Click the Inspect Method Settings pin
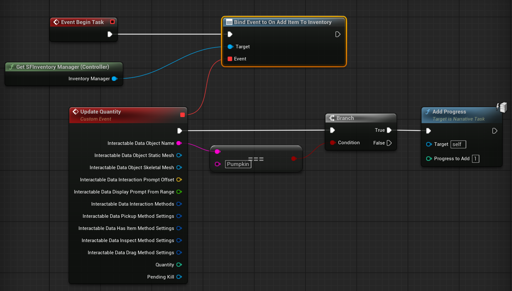 click(179, 240)
